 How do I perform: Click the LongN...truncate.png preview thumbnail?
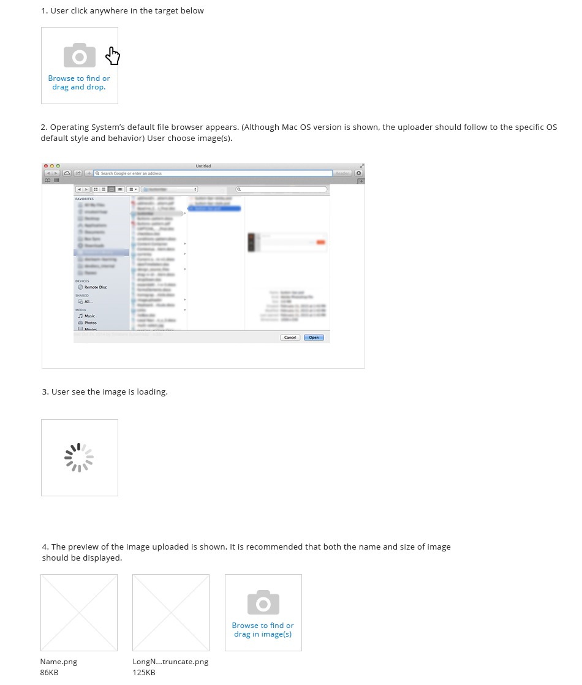tap(171, 613)
